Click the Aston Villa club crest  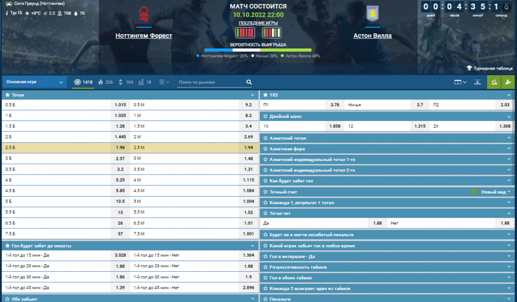click(x=373, y=14)
